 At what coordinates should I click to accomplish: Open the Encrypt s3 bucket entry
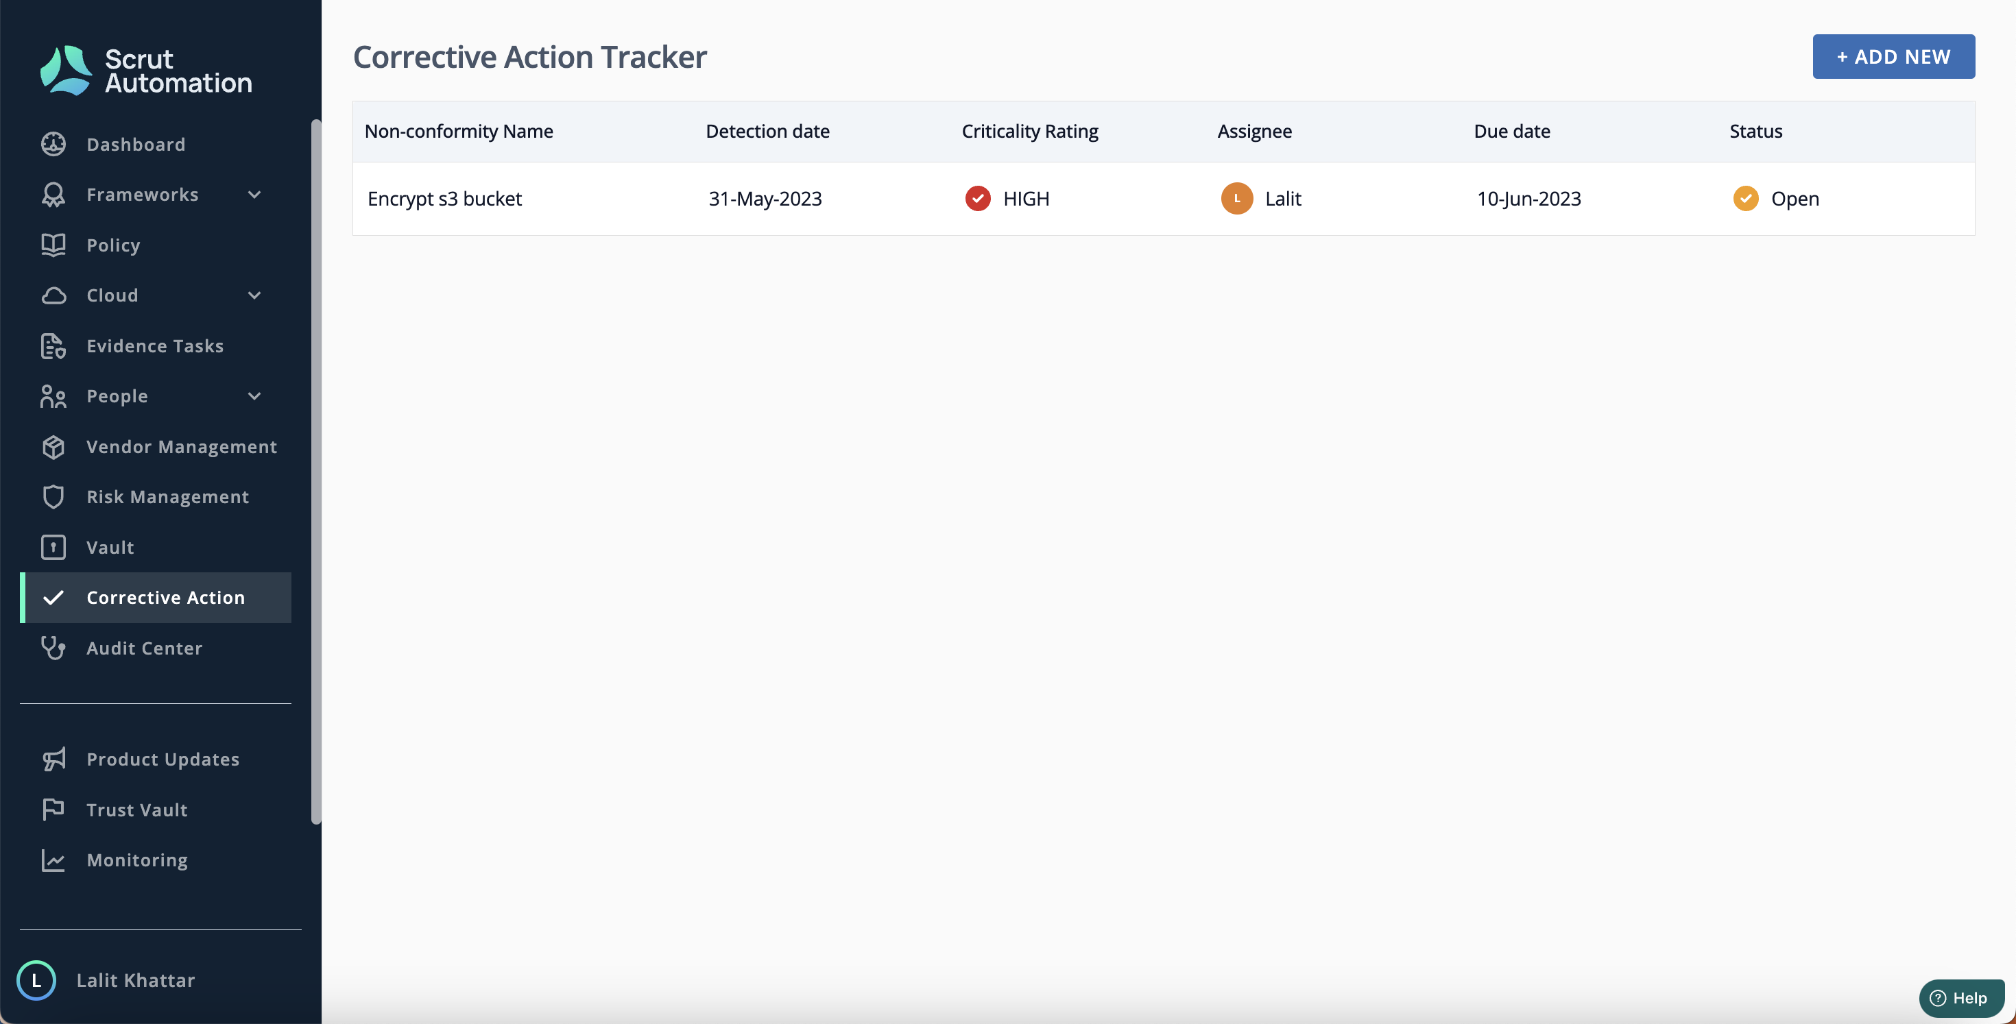tap(444, 199)
